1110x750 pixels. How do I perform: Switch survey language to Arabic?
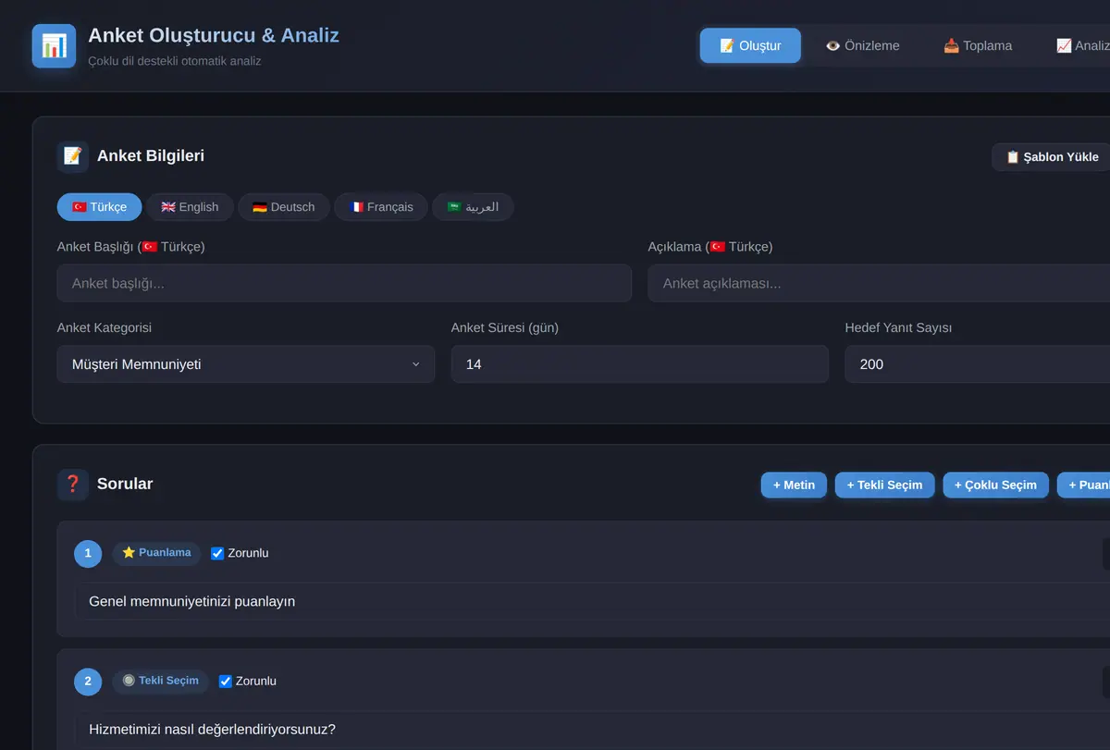[473, 207]
